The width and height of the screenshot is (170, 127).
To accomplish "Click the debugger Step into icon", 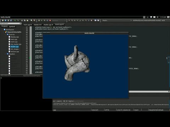I will (x=78, y=20).
